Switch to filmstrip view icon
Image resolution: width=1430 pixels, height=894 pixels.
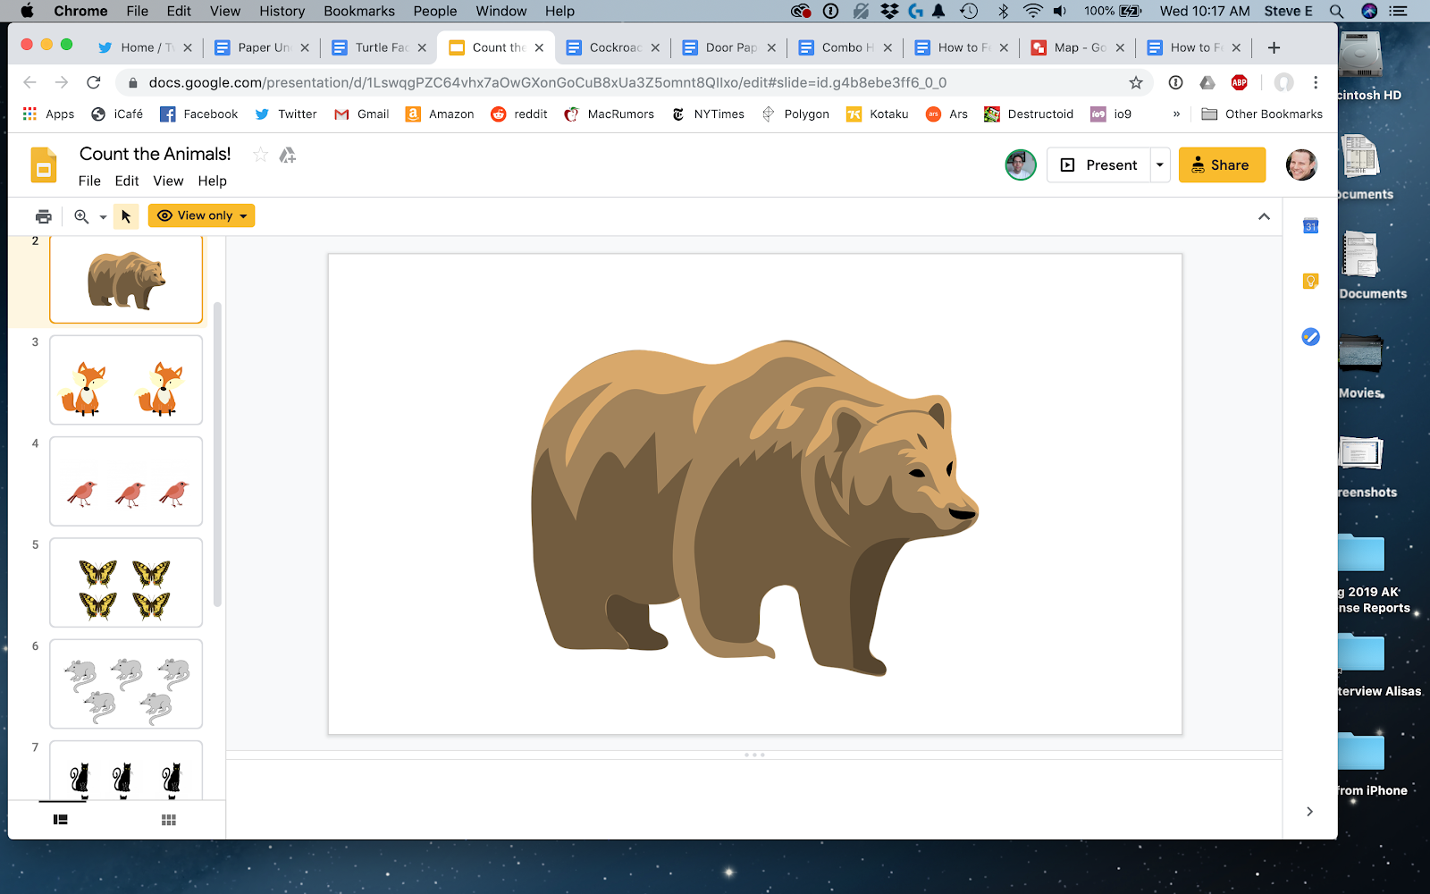tap(61, 820)
